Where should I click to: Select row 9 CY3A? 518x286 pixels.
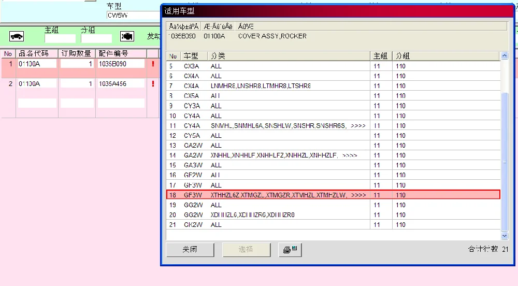[x=333, y=106]
